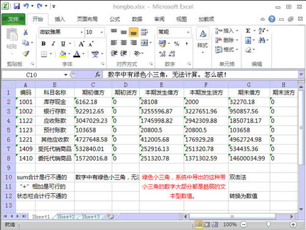Click the Increase Indent icon
306x230 pixels.
[x=123, y=54]
